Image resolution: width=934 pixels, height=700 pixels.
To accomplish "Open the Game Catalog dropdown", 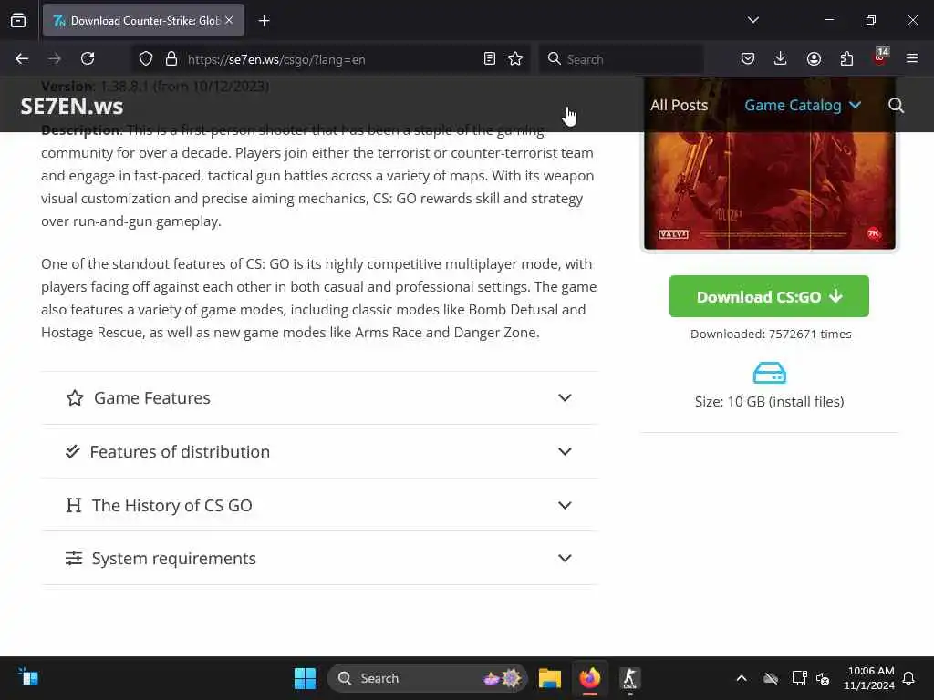I will tap(803, 106).
